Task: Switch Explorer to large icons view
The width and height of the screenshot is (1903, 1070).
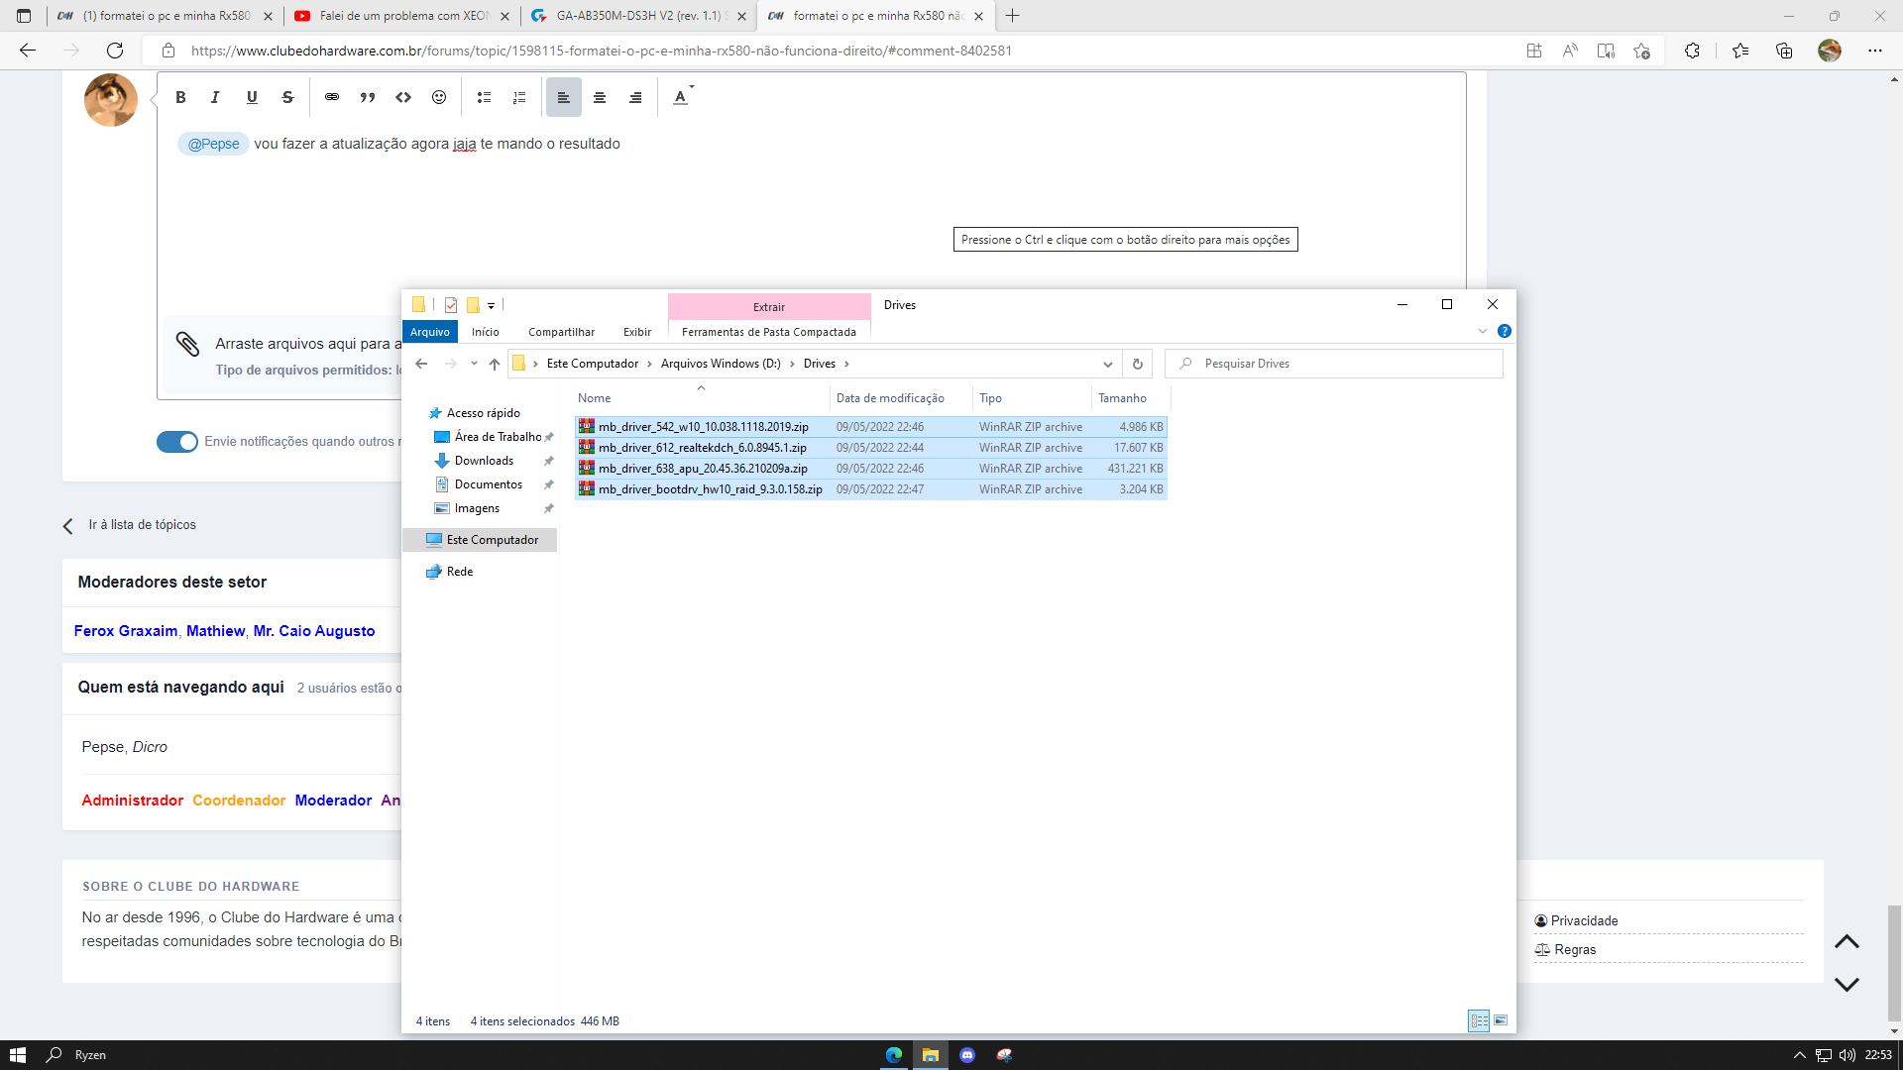Action: 1501,1020
